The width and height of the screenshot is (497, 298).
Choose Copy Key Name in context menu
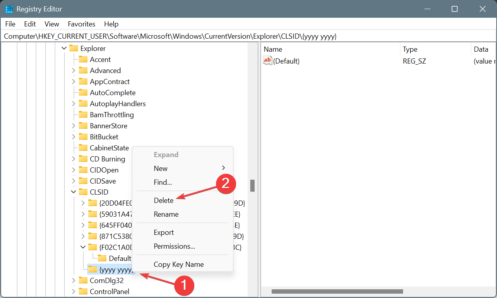[179, 264]
